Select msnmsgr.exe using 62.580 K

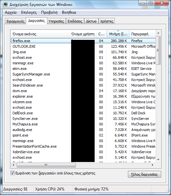click(x=83, y=63)
